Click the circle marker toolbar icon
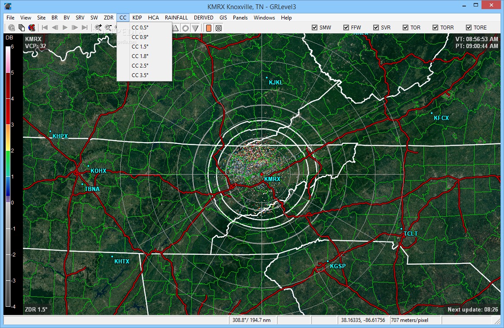The height and width of the screenshot is (328, 504). pos(185,28)
